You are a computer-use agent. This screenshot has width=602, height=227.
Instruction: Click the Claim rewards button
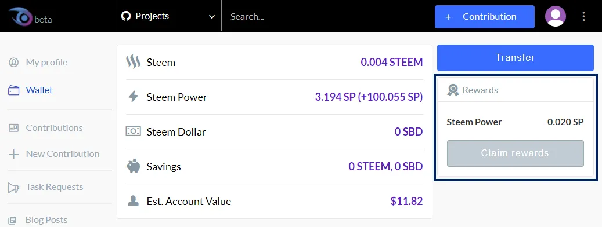[x=516, y=153]
